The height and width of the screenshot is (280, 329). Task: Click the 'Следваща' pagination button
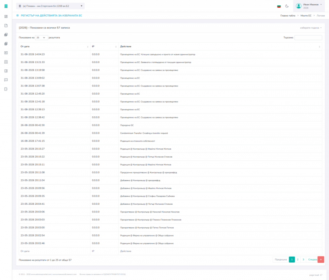pyautogui.click(x=313, y=260)
